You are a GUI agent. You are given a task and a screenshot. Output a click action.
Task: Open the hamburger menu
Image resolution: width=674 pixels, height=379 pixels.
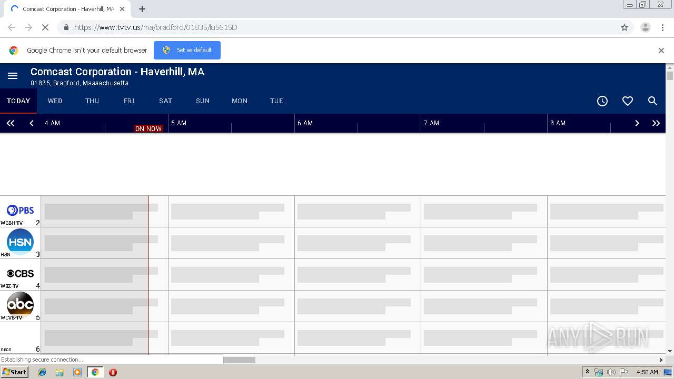[x=13, y=76]
